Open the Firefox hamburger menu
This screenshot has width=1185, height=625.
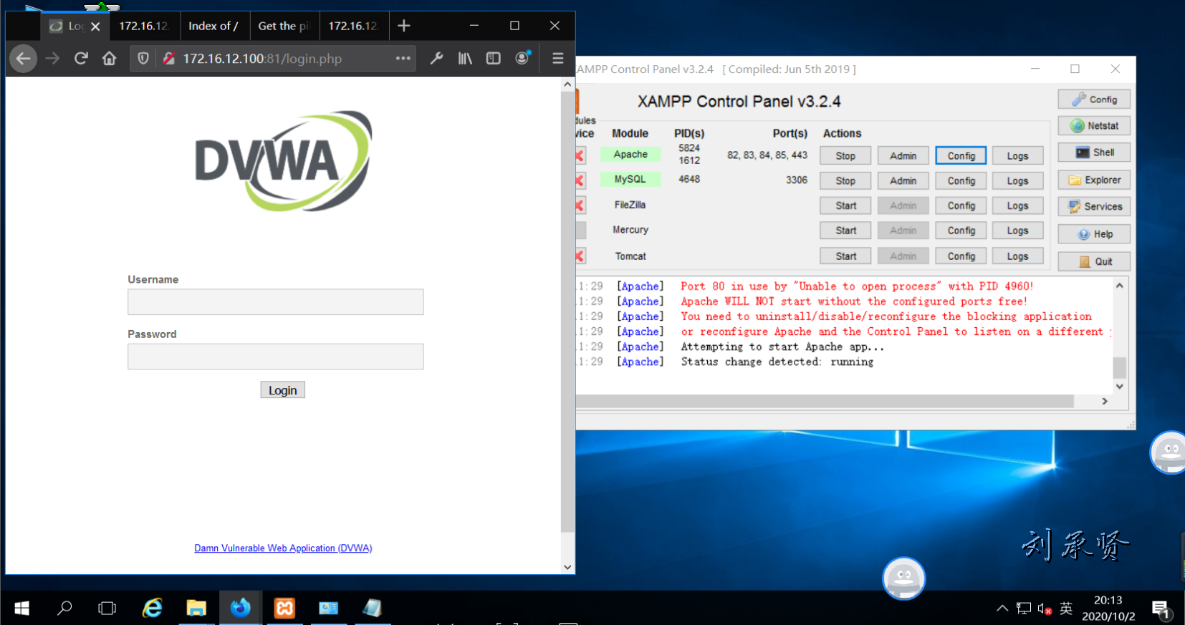(x=558, y=59)
